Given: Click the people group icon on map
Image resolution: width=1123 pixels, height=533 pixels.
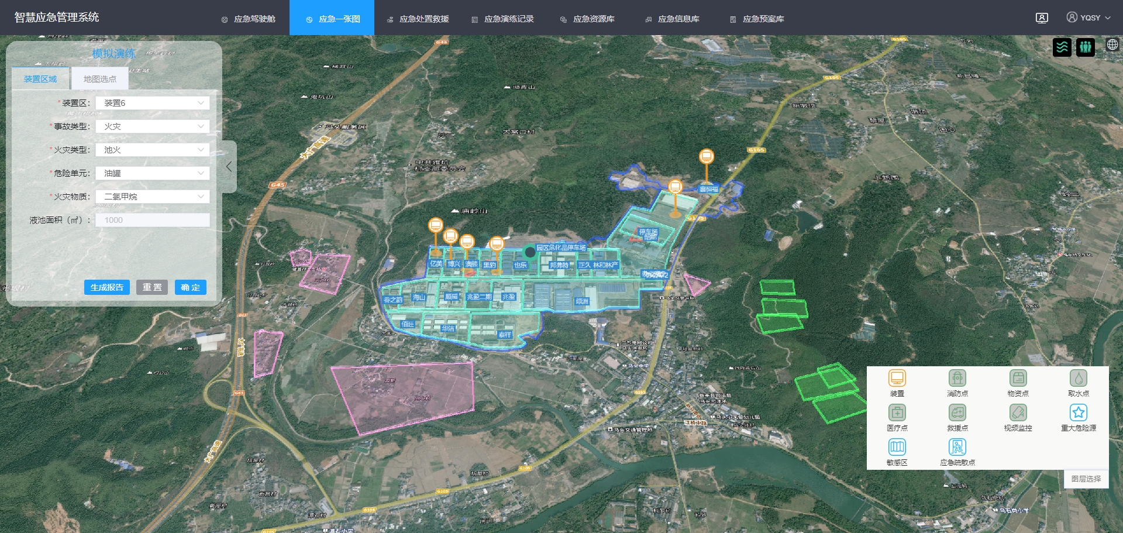Looking at the screenshot, I should point(1085,47).
